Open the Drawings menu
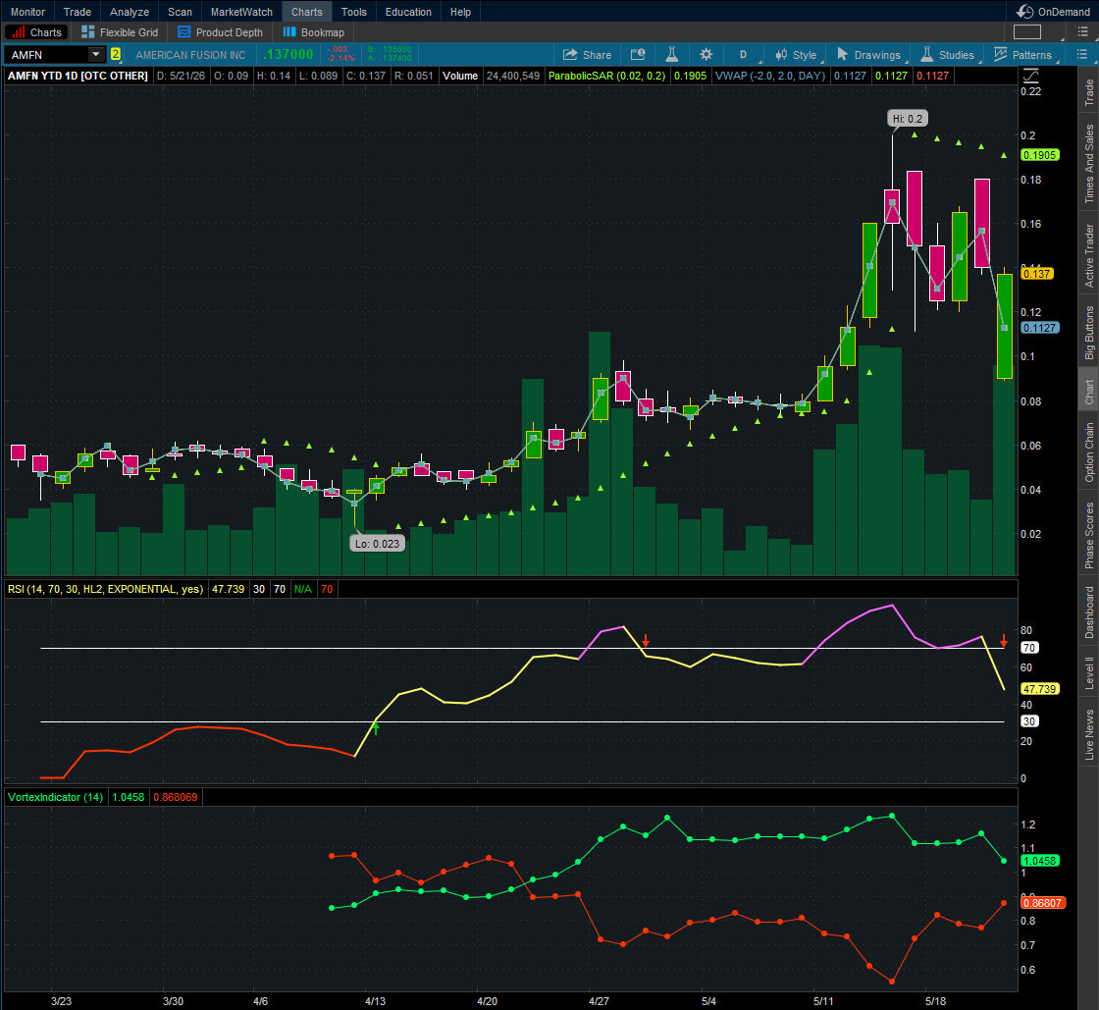This screenshot has width=1099, height=1010. tap(868, 55)
